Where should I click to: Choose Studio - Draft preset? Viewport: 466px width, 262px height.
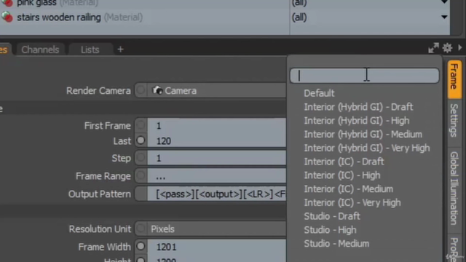[x=332, y=216]
